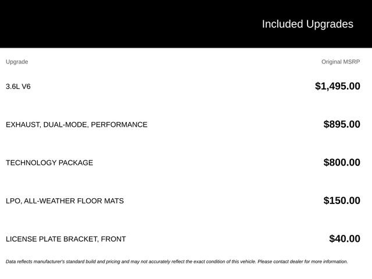This screenshot has width=372, height=279.
Task: Click the $895.00 price
Action: pos(342,124)
